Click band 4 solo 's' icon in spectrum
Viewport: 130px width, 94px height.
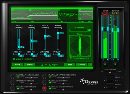[x=80, y=19]
